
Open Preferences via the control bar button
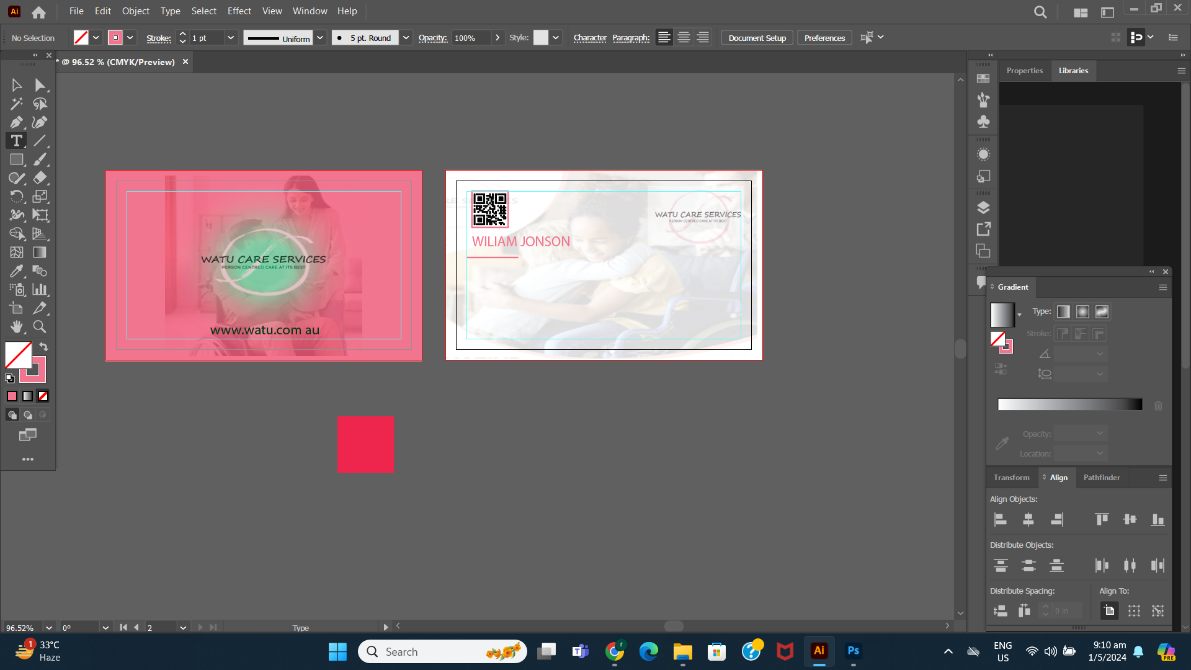824,37
